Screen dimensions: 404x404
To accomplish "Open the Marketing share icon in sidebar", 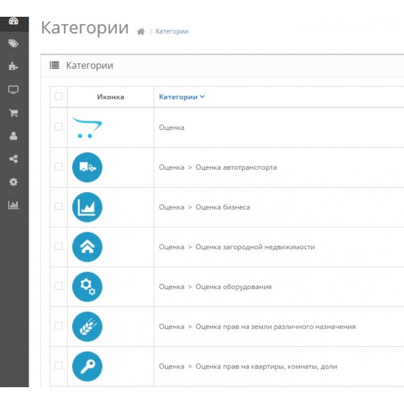I will 13,159.
